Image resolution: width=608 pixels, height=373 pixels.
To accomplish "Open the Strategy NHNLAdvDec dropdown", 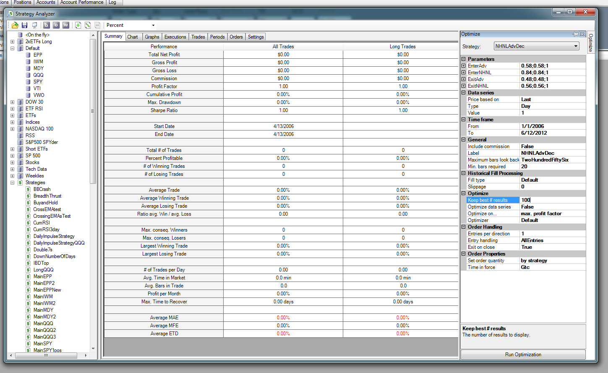I will tap(576, 46).
